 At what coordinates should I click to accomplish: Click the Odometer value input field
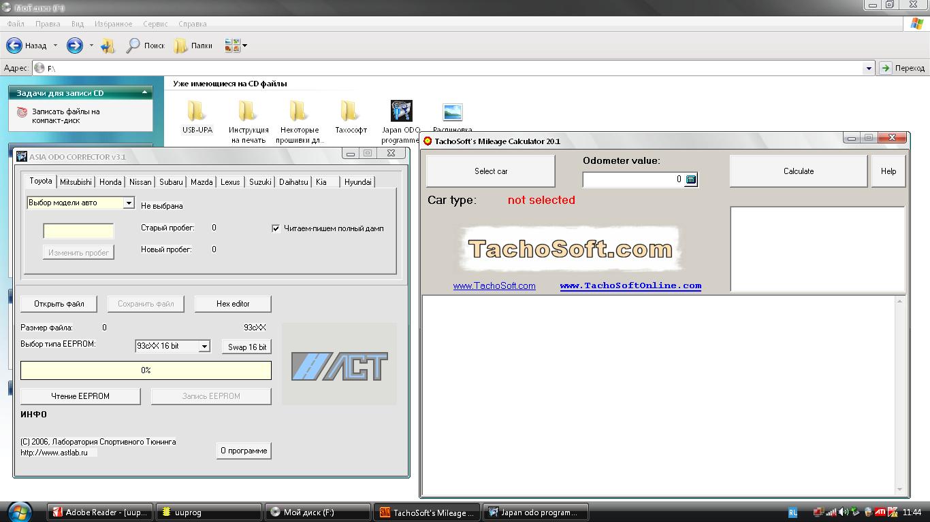tap(633, 179)
